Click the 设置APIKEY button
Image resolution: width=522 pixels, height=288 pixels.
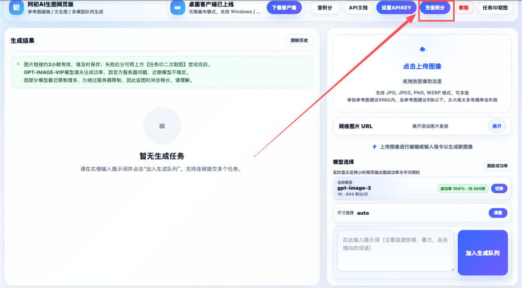click(x=396, y=8)
